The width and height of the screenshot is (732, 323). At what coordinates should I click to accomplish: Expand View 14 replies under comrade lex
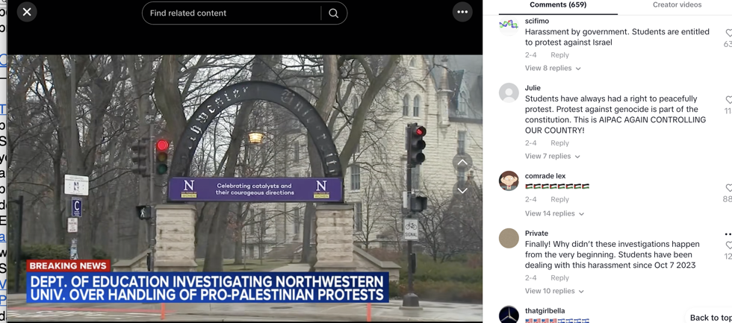tap(554, 214)
